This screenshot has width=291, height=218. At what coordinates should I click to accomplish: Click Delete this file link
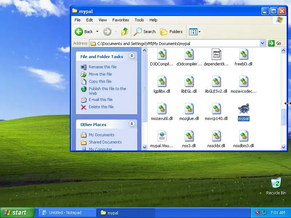101,107
